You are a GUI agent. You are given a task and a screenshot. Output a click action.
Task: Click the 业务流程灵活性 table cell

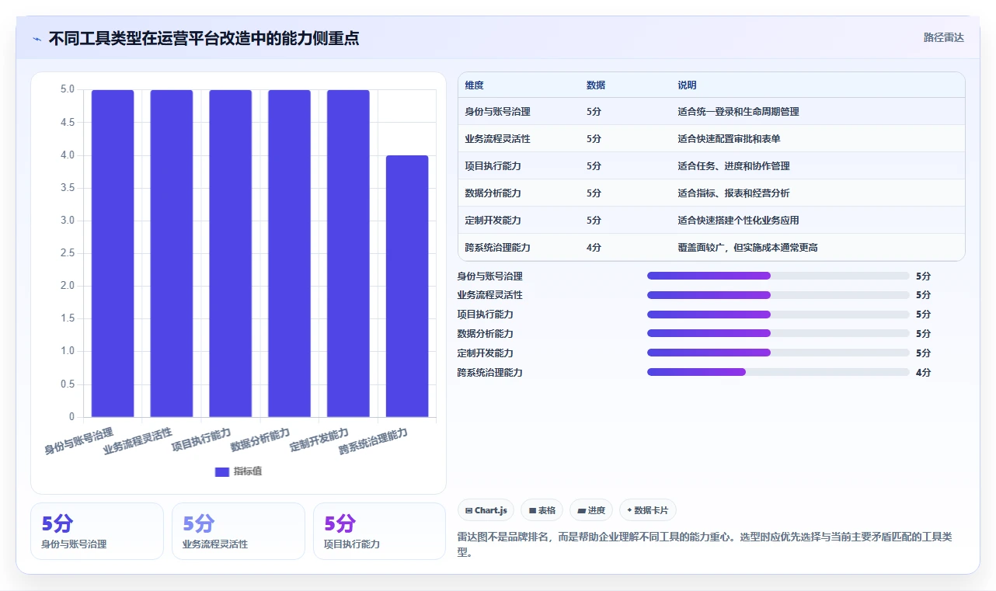pos(498,139)
